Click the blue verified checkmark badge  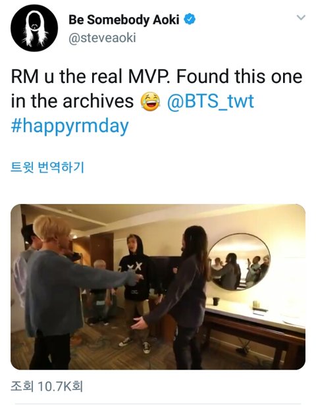coord(190,20)
